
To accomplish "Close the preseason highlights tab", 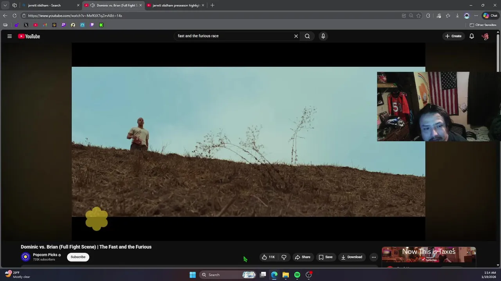I will [x=203, y=5].
